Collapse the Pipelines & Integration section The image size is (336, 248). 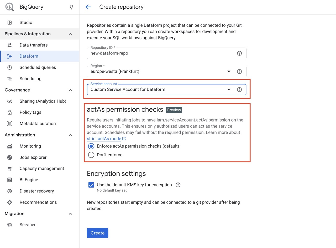(x=70, y=34)
